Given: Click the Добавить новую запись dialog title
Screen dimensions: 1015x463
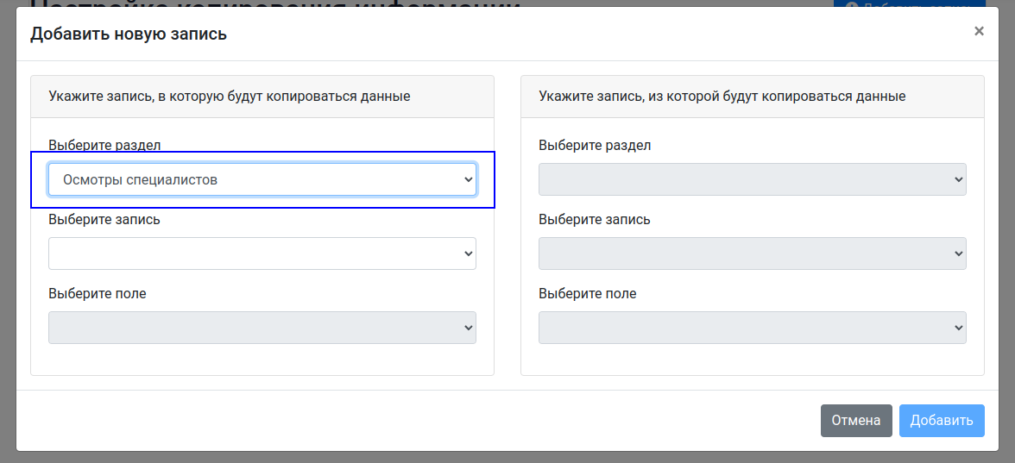Looking at the screenshot, I should [x=129, y=34].
